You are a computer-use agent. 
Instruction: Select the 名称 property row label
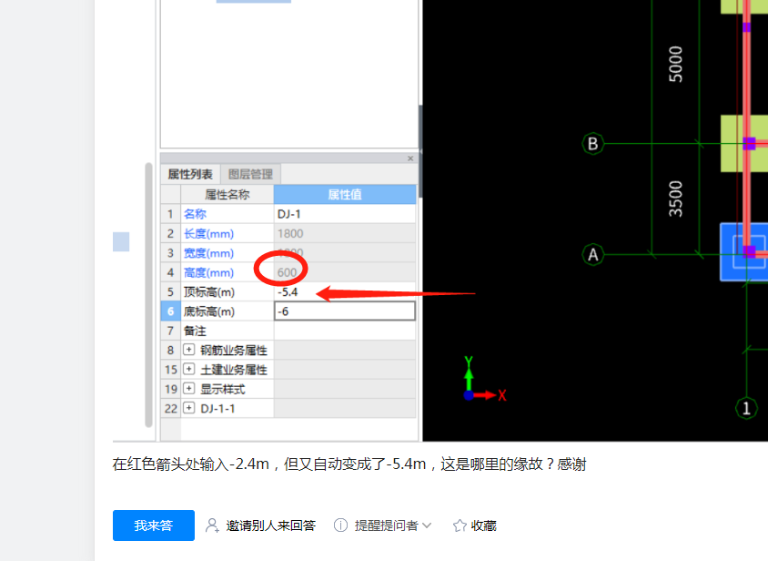[x=195, y=214]
